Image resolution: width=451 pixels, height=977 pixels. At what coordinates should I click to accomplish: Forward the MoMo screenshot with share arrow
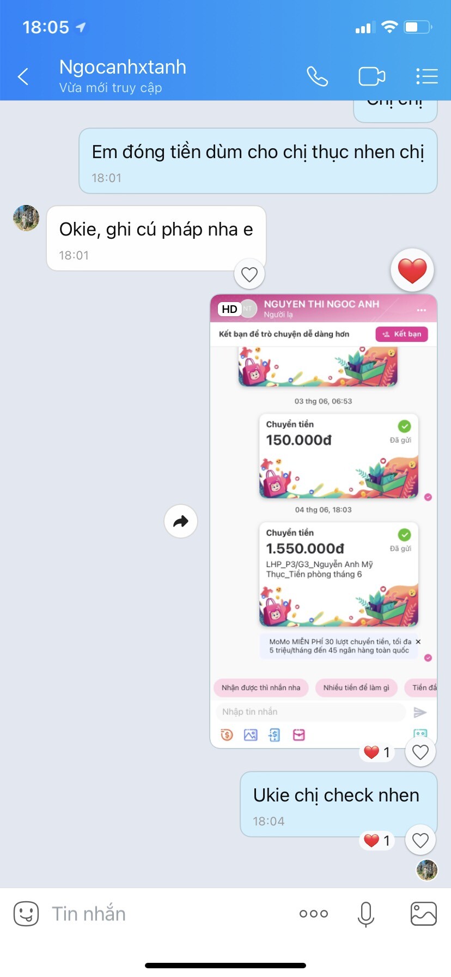(x=181, y=521)
